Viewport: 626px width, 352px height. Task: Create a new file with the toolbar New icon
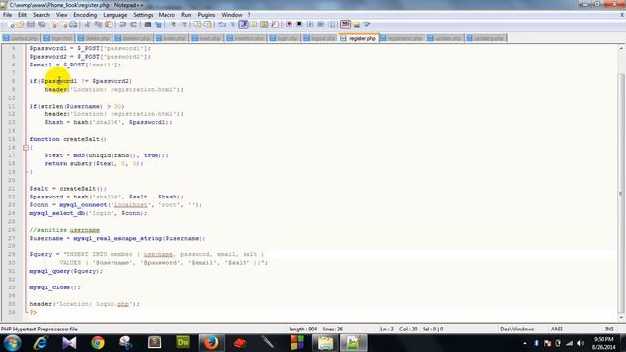[x=11, y=24]
